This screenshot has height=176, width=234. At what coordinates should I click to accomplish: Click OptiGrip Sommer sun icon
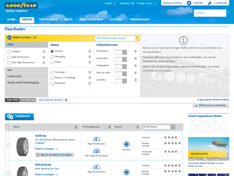click(x=126, y=144)
